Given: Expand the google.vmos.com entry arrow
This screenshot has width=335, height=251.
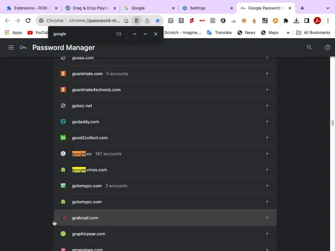Looking at the screenshot, I should click(267, 170).
